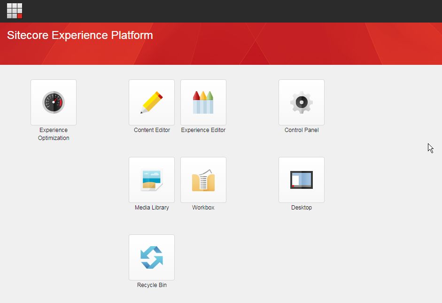Click the Sitecore grid logo in top bar

click(15, 11)
